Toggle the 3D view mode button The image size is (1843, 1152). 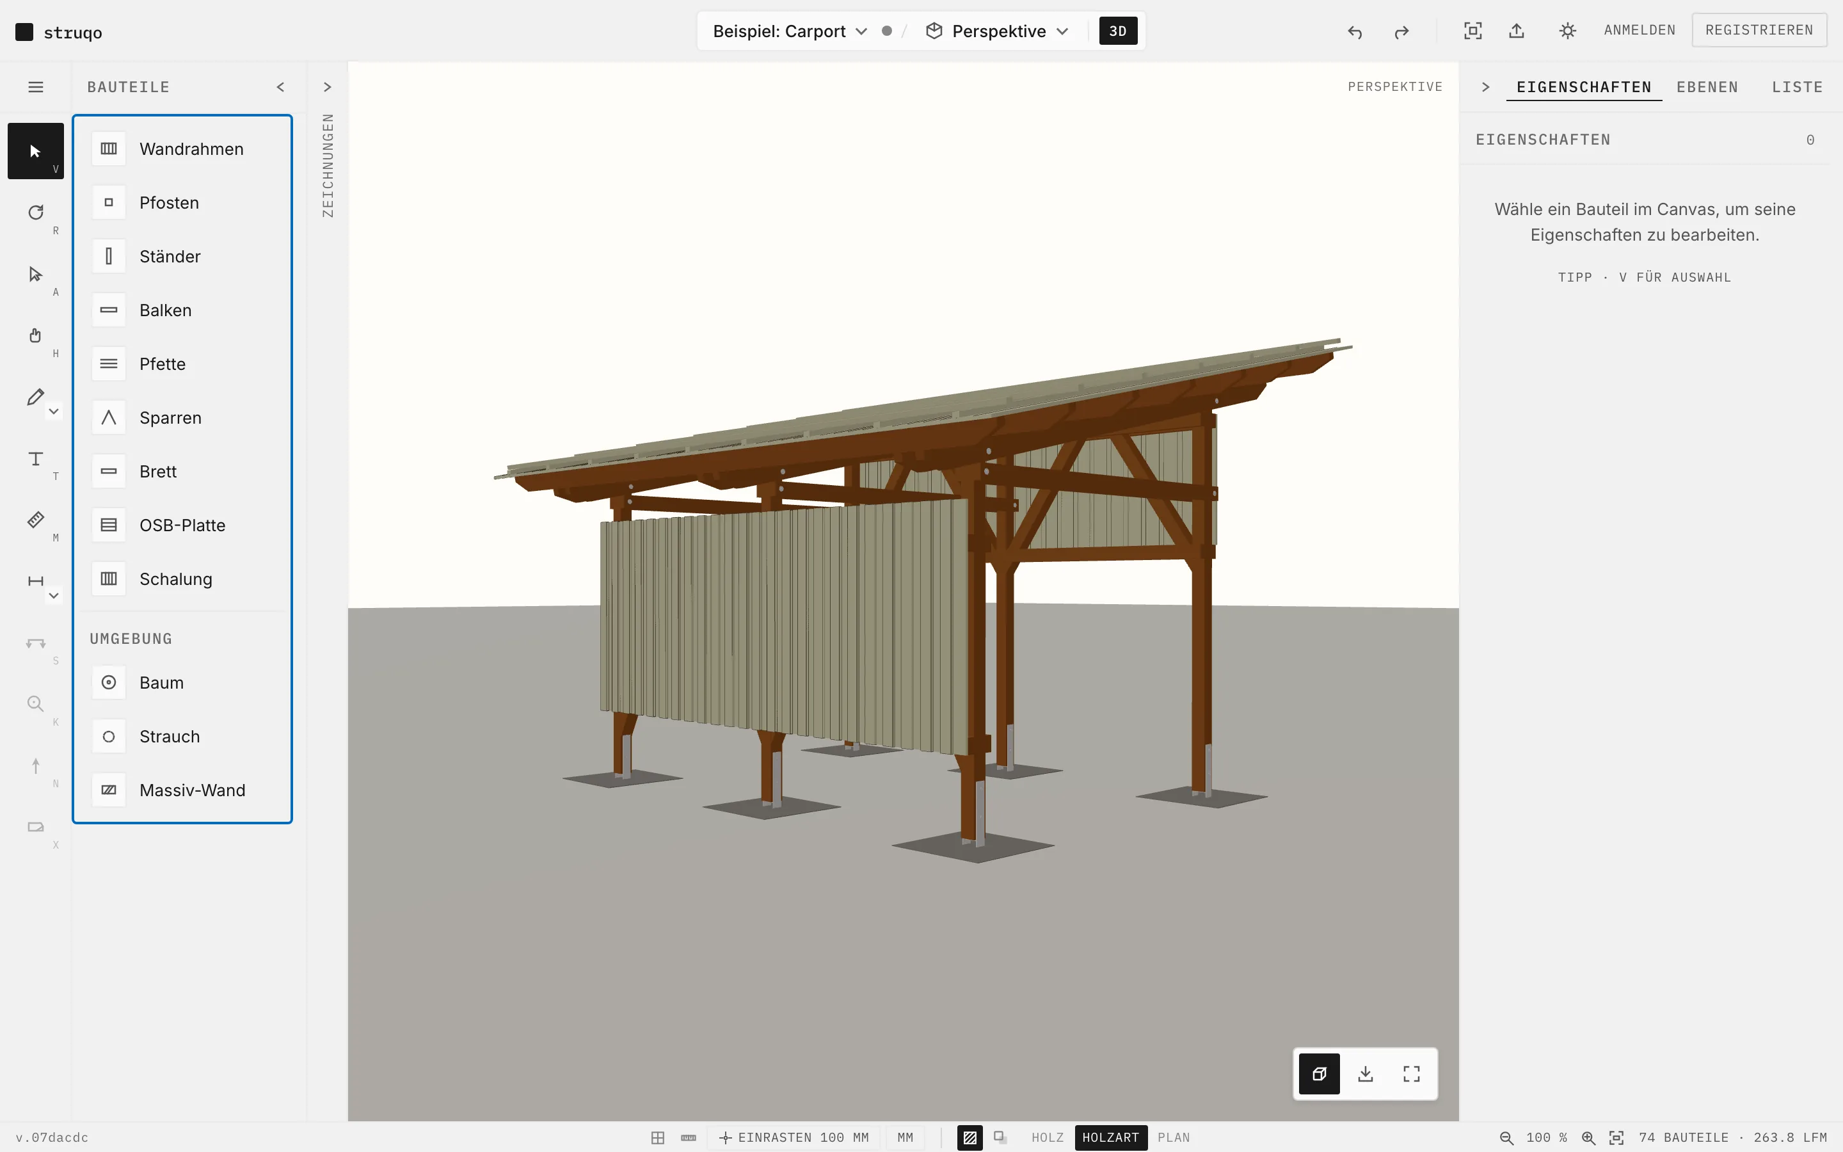[1117, 31]
